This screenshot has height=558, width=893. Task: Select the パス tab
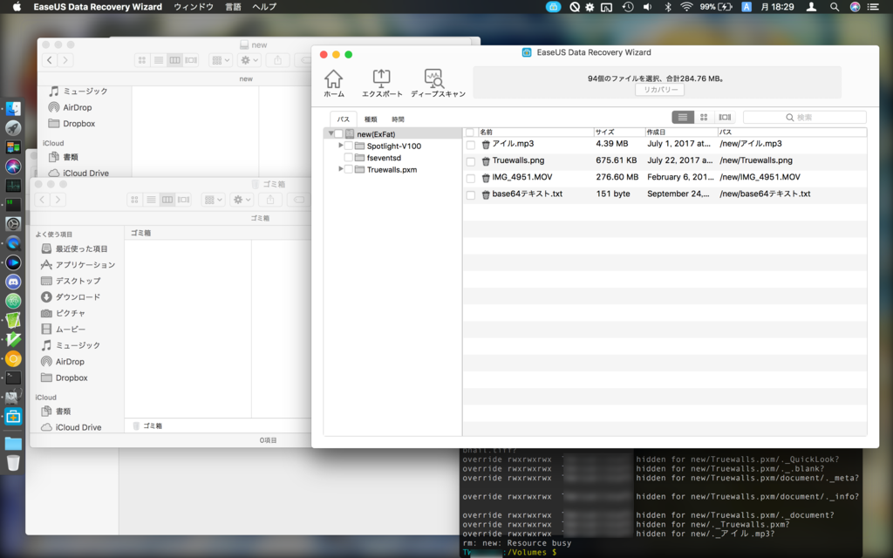click(343, 119)
